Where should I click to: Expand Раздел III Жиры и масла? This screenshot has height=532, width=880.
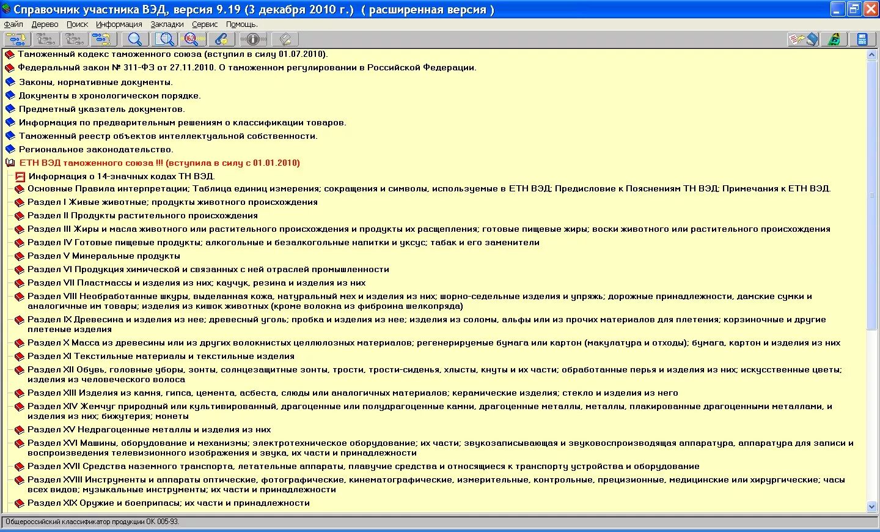429,229
